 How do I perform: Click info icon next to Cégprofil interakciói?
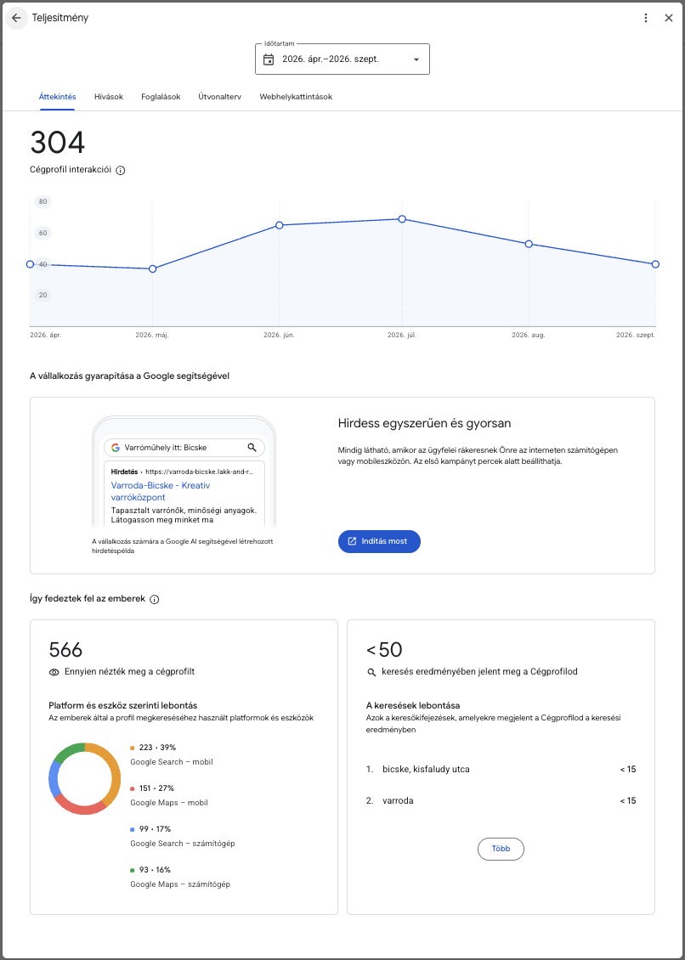pyautogui.click(x=120, y=170)
